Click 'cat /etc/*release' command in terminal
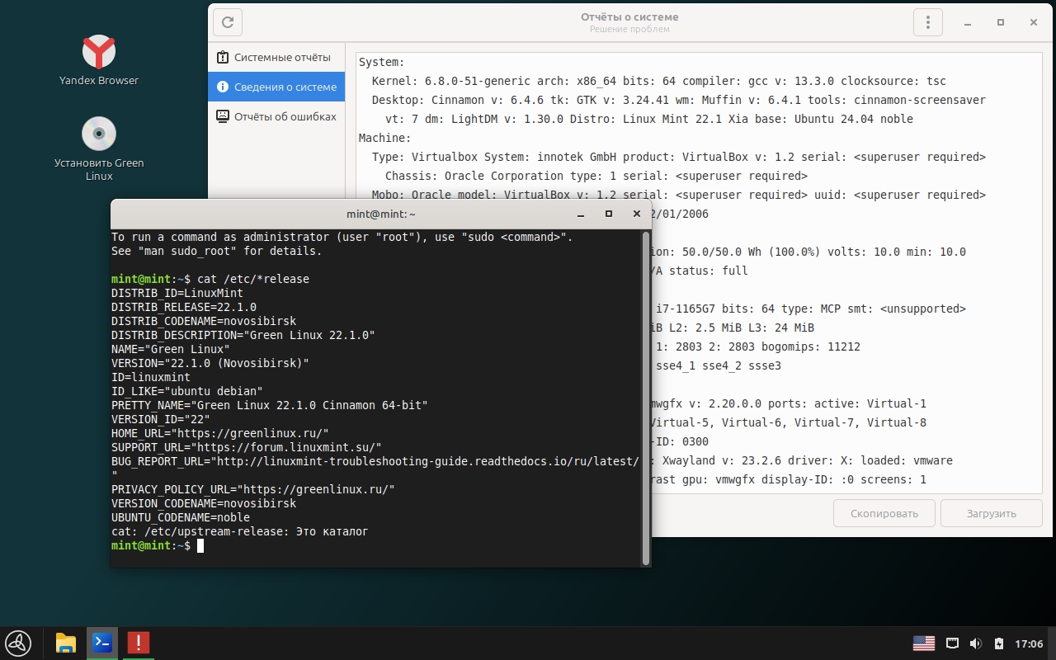Screen dimensions: 1056x660 (253, 279)
